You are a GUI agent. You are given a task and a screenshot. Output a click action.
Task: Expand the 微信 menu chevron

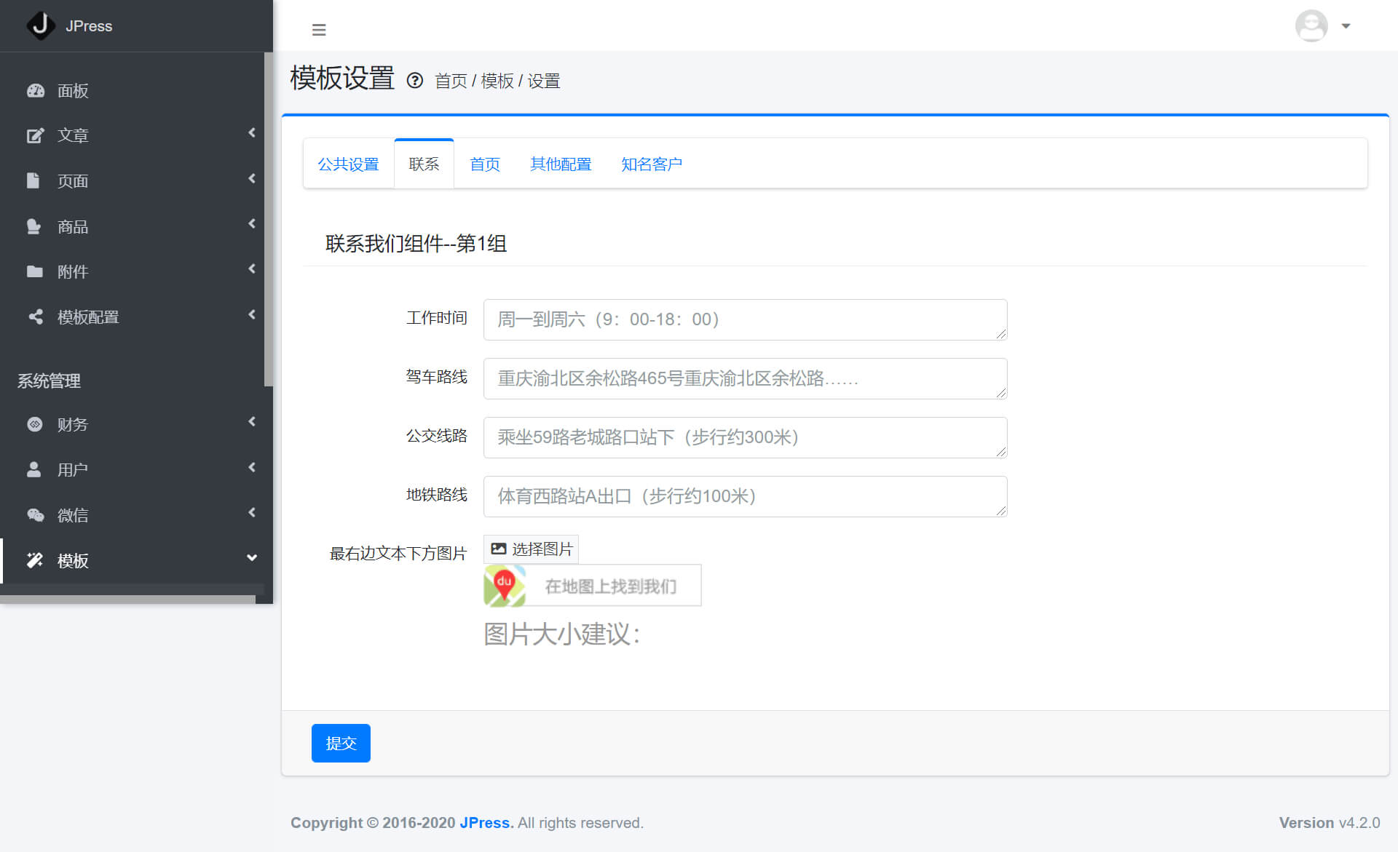(252, 513)
